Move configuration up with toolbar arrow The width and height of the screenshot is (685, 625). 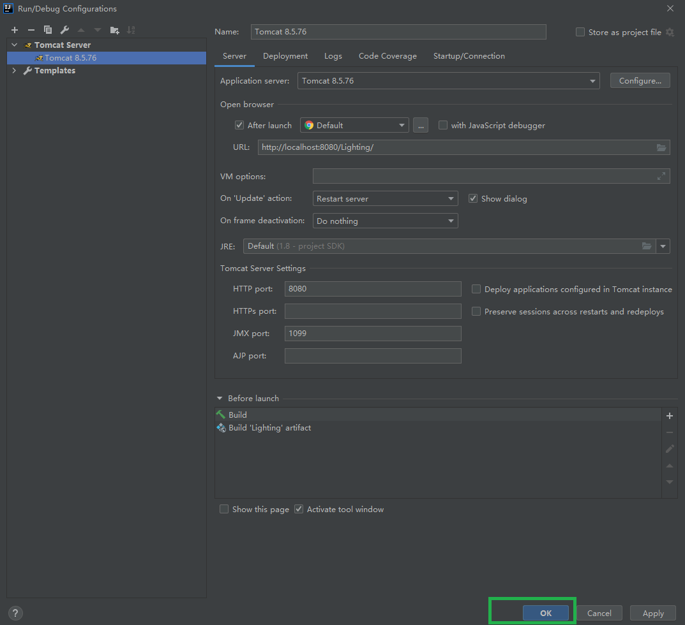click(81, 30)
